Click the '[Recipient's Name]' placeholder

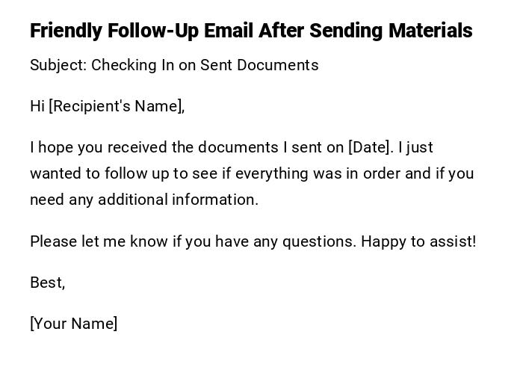(117, 106)
